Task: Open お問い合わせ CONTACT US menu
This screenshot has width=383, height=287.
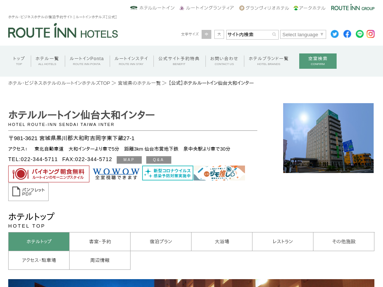Action: pos(224,61)
